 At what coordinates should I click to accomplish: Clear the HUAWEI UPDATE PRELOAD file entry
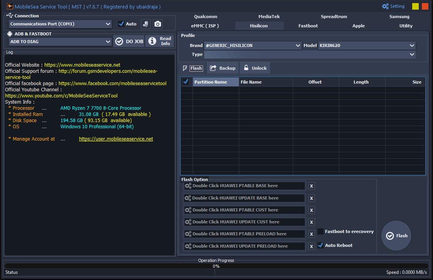pyautogui.click(x=312, y=246)
